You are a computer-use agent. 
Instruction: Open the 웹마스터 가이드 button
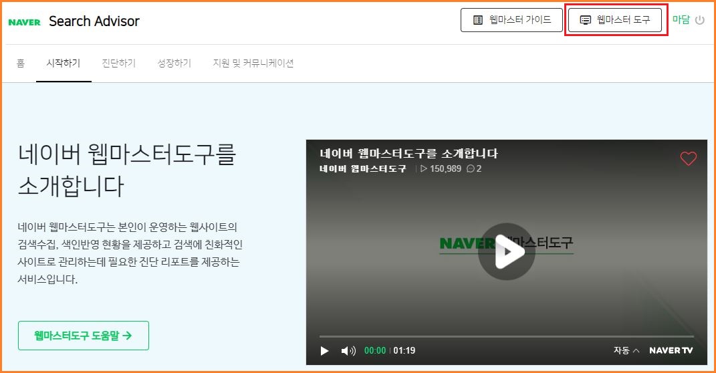[511, 20]
